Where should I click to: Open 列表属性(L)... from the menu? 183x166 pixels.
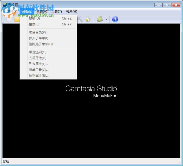point(48,64)
